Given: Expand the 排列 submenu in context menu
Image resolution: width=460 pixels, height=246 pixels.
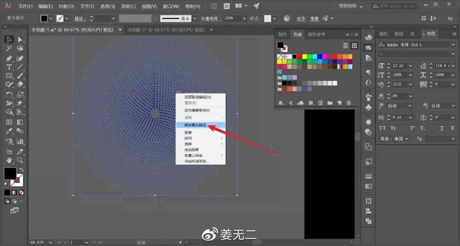Looking at the screenshot, I should point(201,138).
